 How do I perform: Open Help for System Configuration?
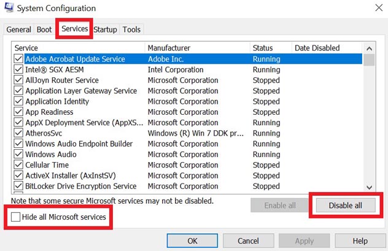coord(360,241)
